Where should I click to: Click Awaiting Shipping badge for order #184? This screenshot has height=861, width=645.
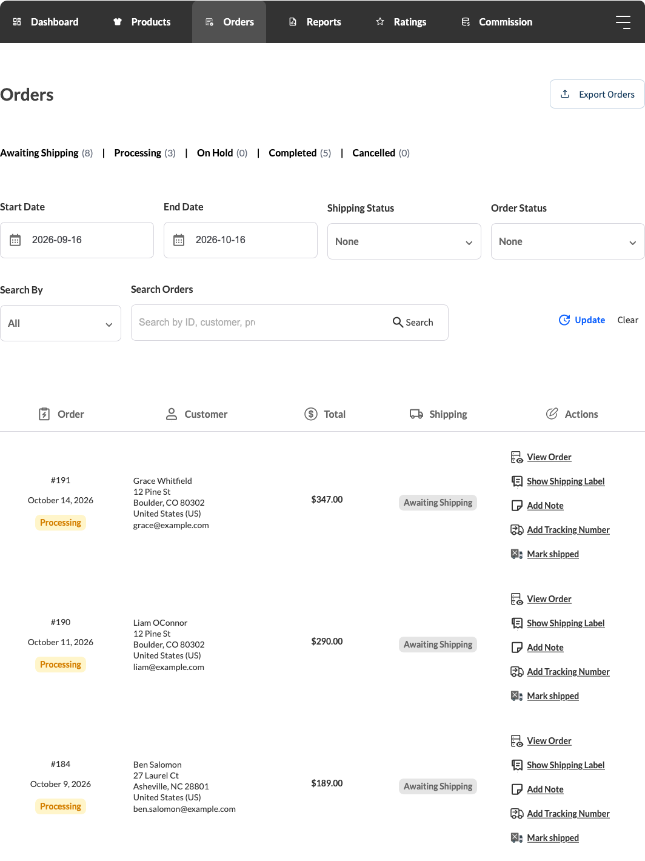pyautogui.click(x=438, y=786)
